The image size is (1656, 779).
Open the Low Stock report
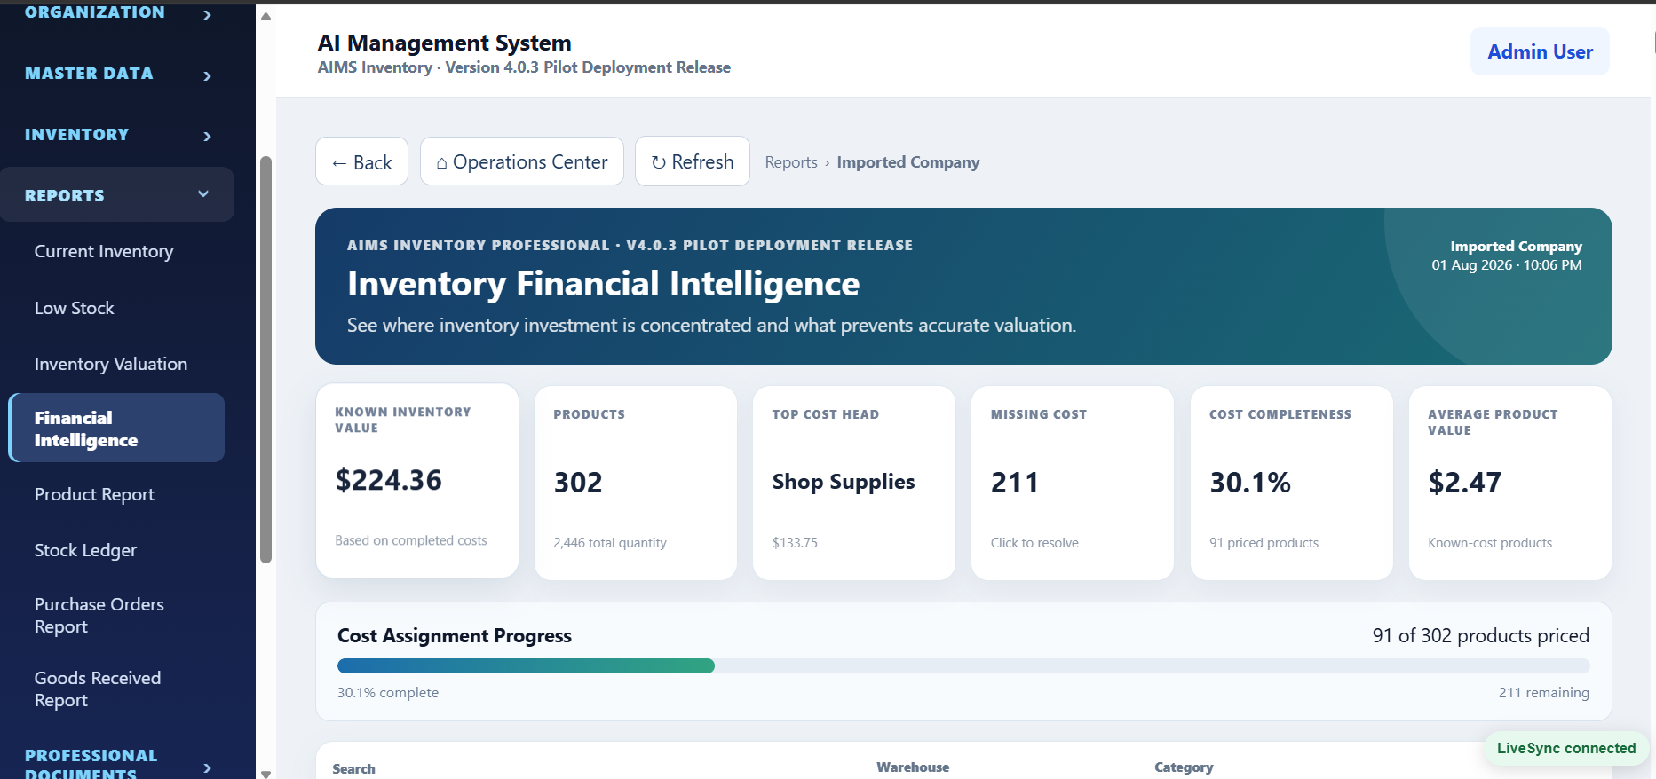tap(116, 308)
